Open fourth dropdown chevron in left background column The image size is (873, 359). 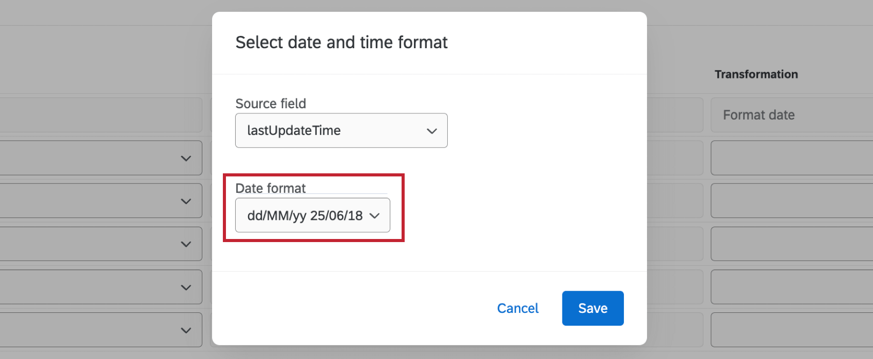click(x=186, y=287)
